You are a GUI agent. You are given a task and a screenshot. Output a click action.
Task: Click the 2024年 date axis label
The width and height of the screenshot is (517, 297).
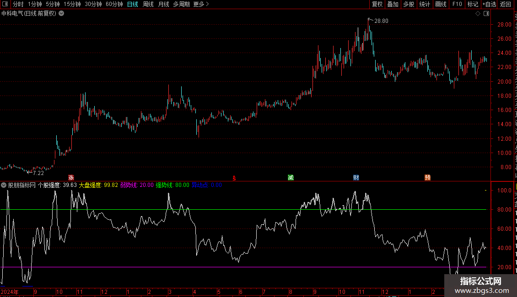(10, 292)
